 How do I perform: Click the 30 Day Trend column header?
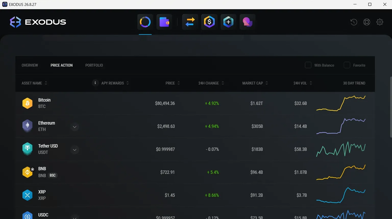pos(354,83)
